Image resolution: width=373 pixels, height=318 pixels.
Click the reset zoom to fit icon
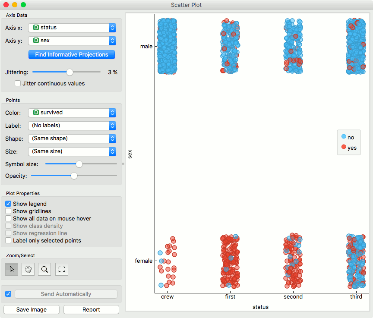[62, 269]
